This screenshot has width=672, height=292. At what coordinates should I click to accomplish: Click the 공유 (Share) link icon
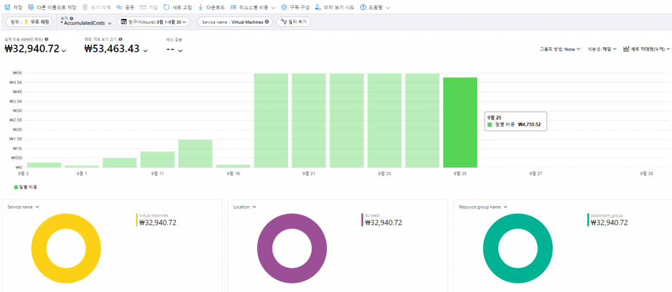tap(119, 7)
